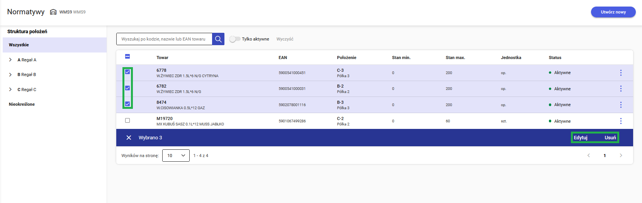
Task: Click max stock value 60
Action: 448,121
